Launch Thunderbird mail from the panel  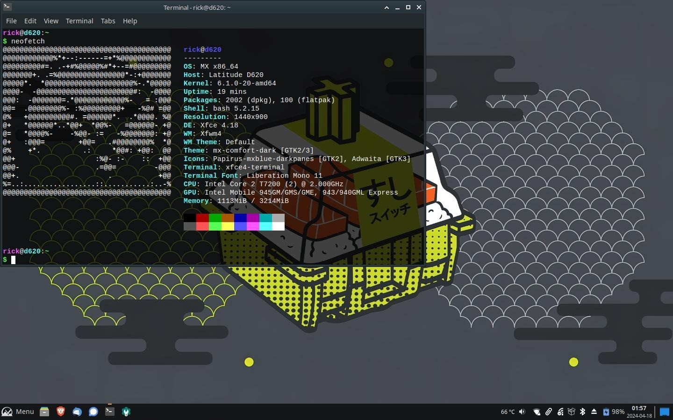tap(77, 412)
